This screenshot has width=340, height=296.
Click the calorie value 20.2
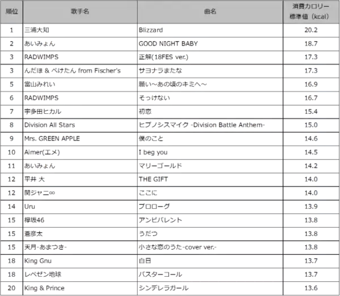click(311, 30)
